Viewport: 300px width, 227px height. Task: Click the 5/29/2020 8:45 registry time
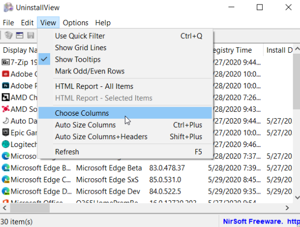pos(234,179)
